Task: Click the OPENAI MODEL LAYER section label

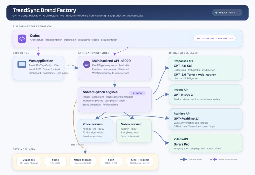Action: click(x=183, y=53)
